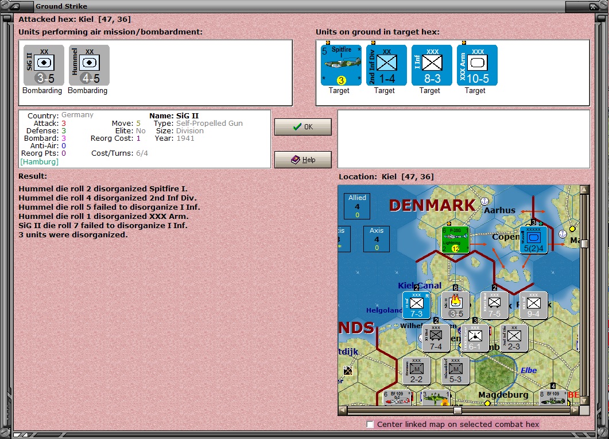Click the Bf 109 air unit at the map's bottom-left
Screen dimensions: 609x439
click(397, 398)
